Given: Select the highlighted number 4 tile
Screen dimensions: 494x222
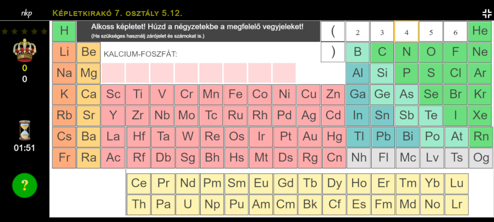Looking at the screenshot, I should coord(406,31).
